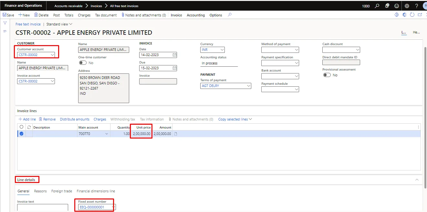Click the Free text invoice link
Viewport: 427px width, 212px height.
tap(28, 24)
